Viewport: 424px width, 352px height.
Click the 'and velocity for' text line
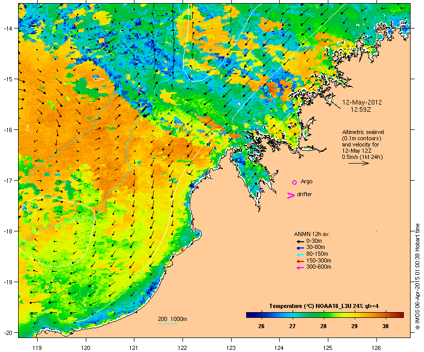pos(360,144)
